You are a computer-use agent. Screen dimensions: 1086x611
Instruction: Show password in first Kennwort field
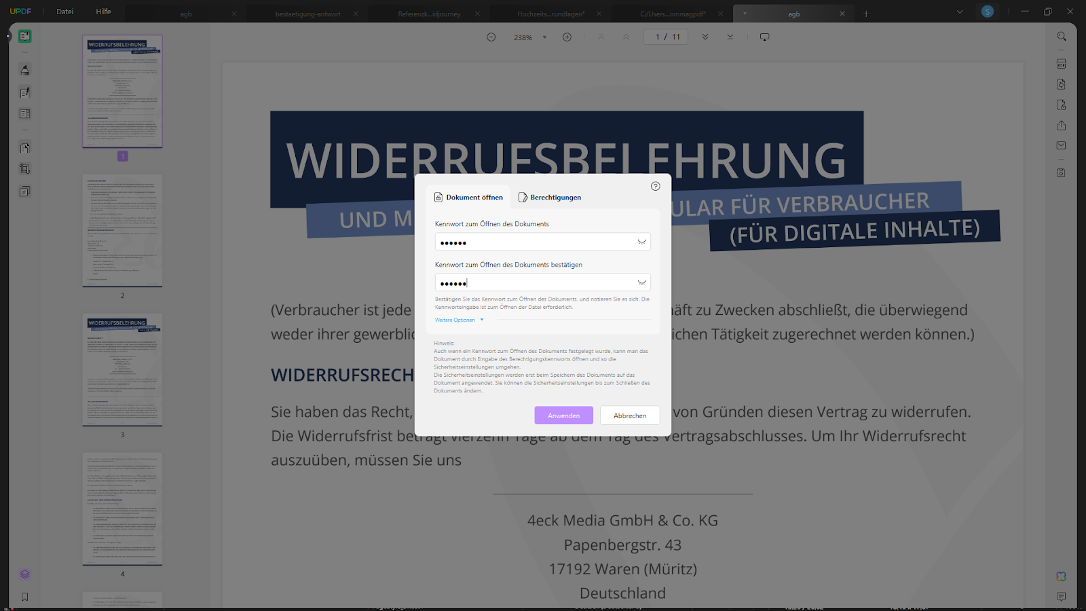pos(641,242)
